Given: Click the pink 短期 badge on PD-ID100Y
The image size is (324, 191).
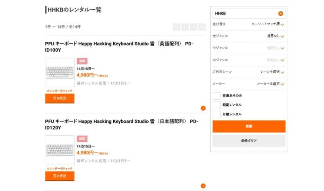Looking at the screenshot, I should coord(82,61).
